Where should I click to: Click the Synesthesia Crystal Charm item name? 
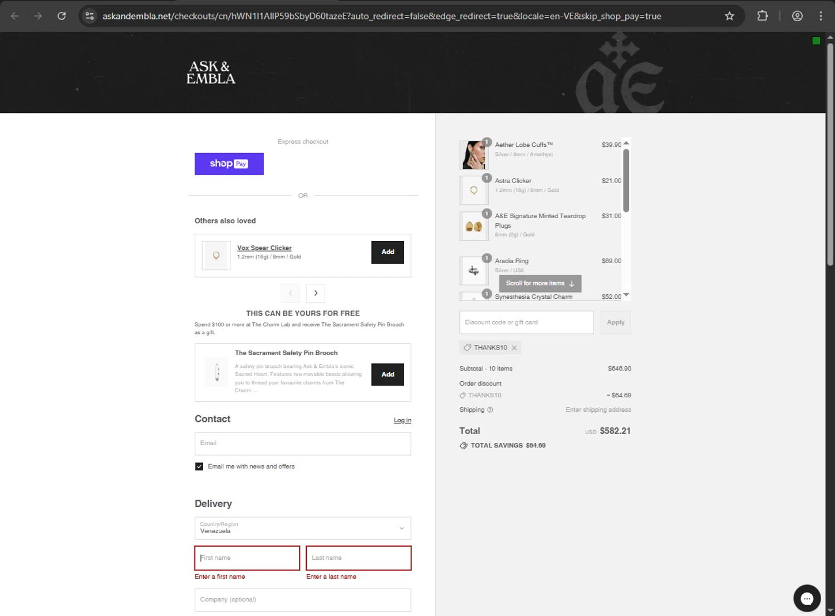[533, 297]
